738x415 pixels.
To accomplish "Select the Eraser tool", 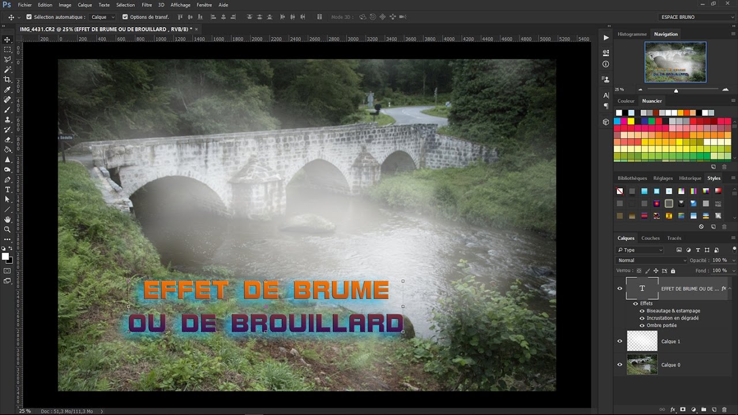I will pos(7,139).
